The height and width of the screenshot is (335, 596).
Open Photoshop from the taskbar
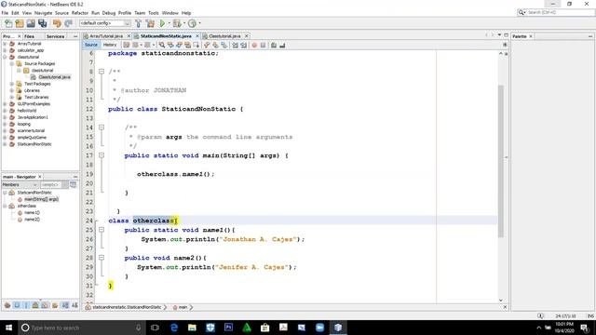coord(228,328)
